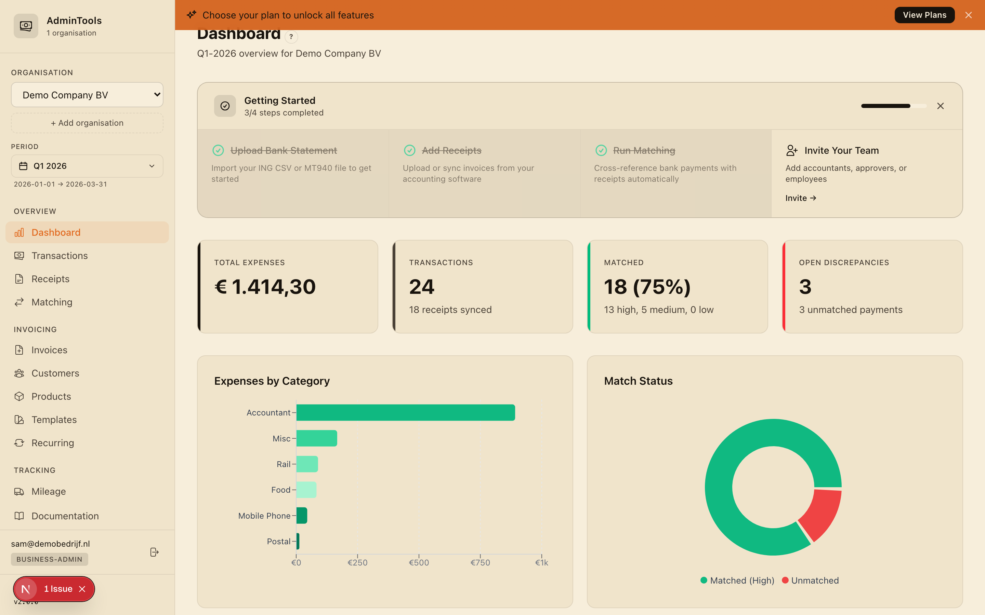Go to Mileage tracking

pyautogui.click(x=87, y=491)
